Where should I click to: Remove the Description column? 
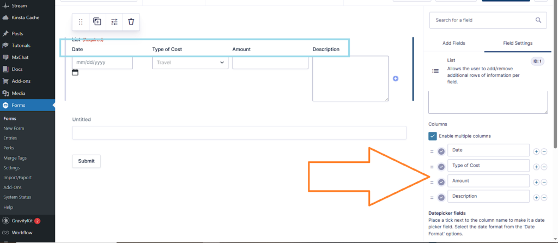click(544, 198)
